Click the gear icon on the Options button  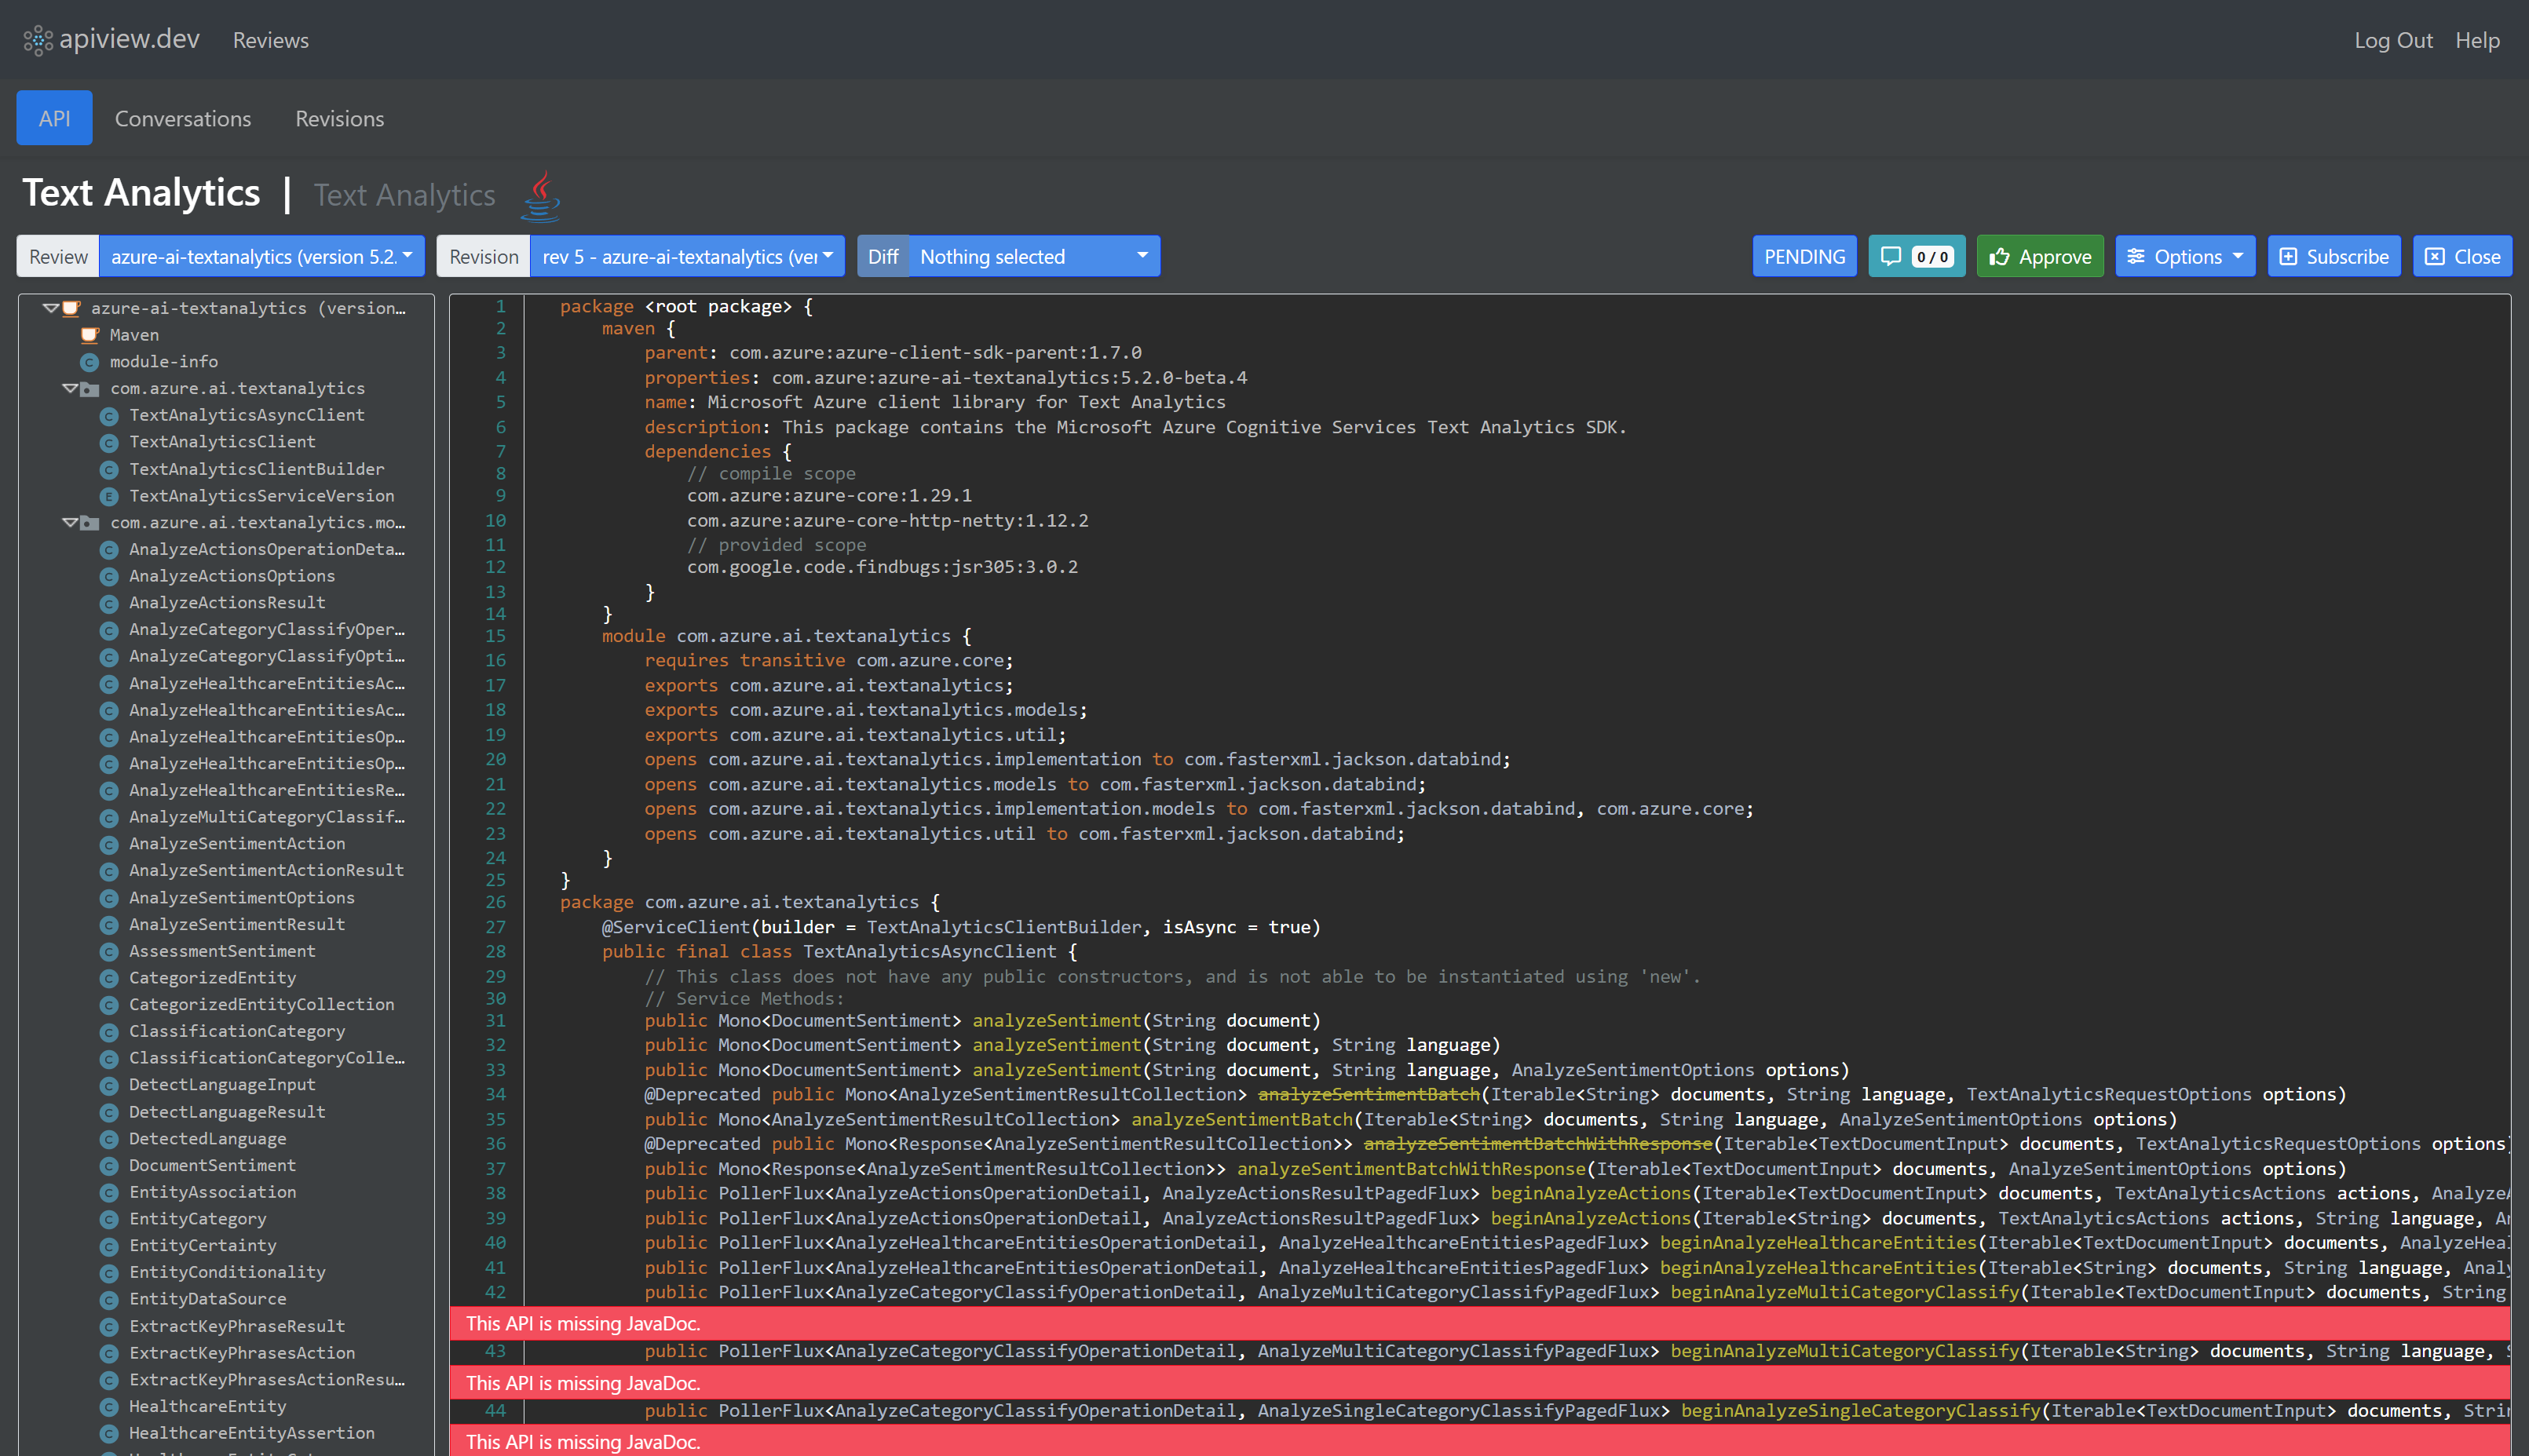[x=2135, y=256]
